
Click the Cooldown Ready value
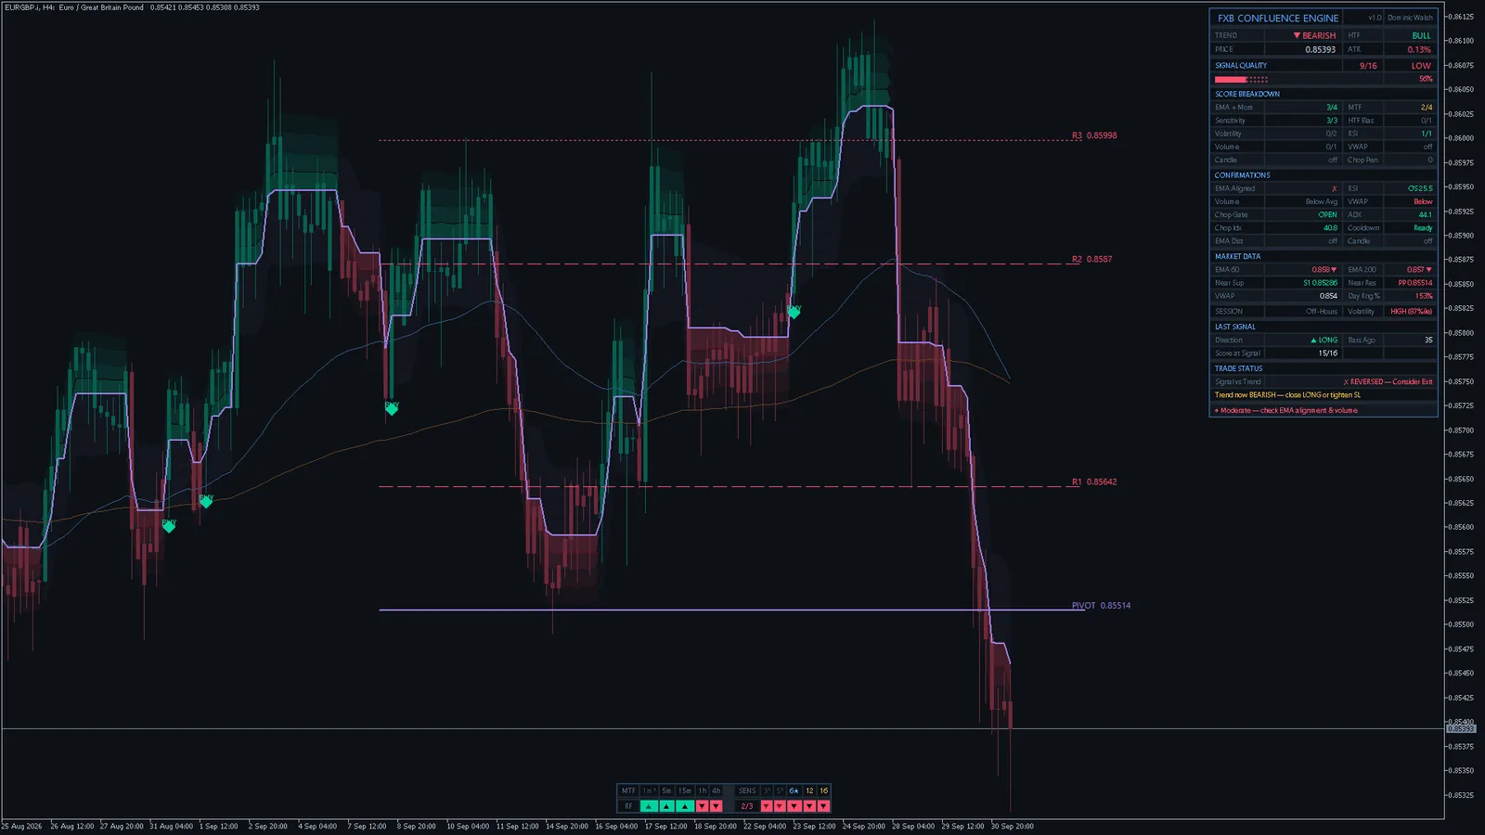pyautogui.click(x=1423, y=228)
